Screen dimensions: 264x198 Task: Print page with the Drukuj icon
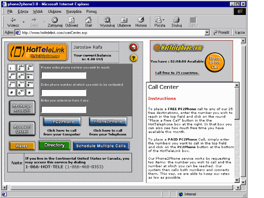(x=177, y=20)
